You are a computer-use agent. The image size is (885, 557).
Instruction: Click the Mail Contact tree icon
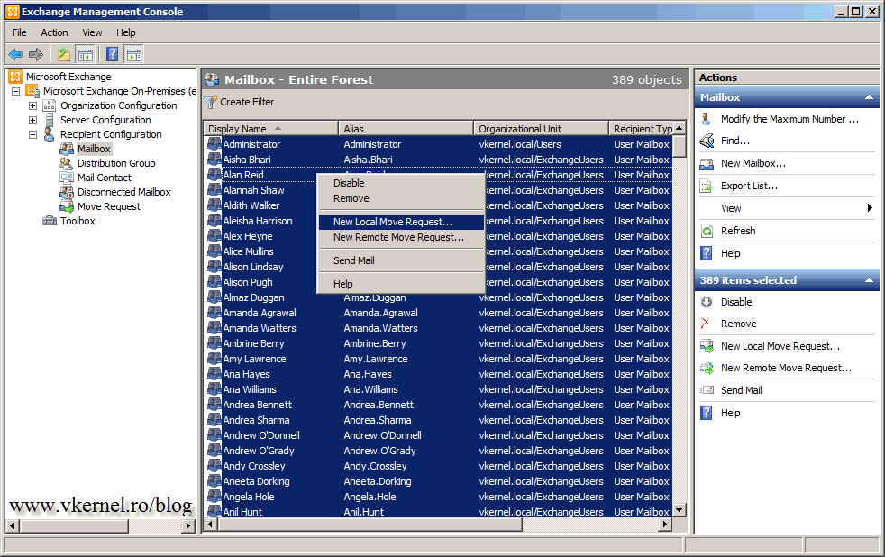(x=67, y=178)
